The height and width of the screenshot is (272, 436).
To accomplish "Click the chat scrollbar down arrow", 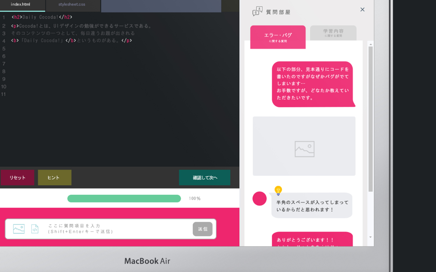I will (370, 237).
